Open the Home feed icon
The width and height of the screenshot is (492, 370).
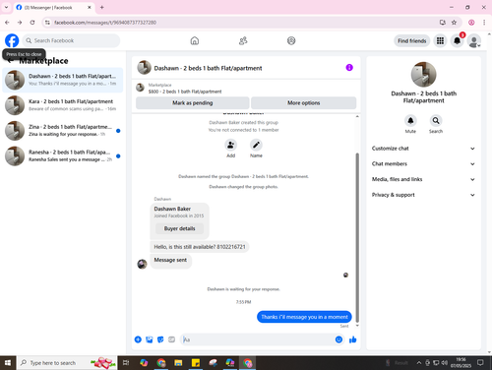pyautogui.click(x=195, y=40)
